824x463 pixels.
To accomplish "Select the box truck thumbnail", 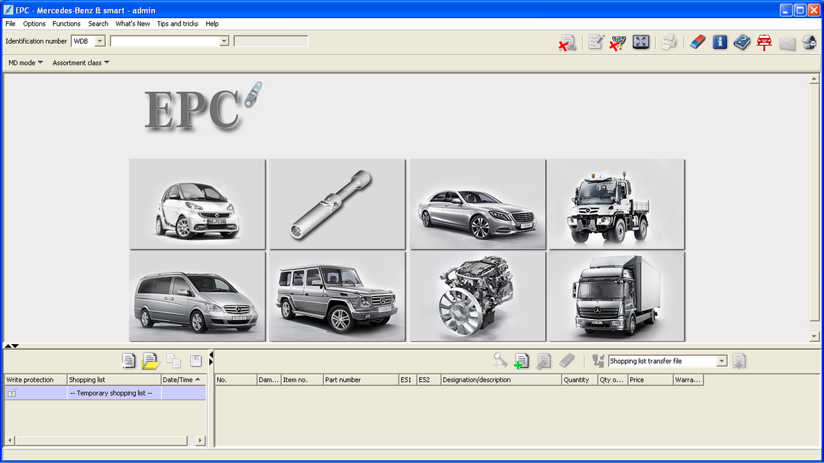I will tap(617, 296).
